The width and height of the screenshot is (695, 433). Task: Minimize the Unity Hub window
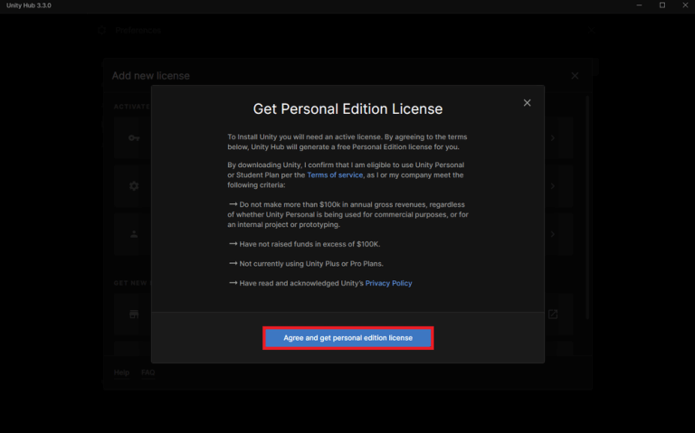pos(637,5)
